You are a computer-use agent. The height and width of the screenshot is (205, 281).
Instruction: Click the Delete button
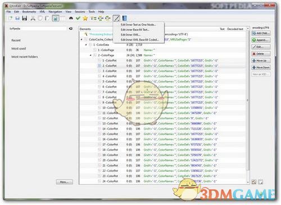(x=261, y=54)
